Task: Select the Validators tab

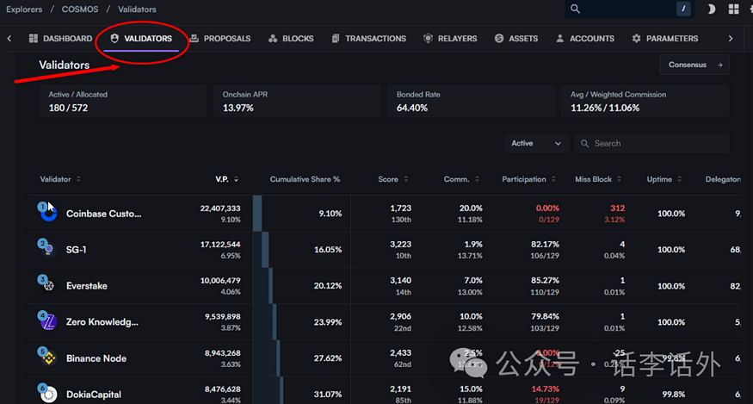Action: pyautogui.click(x=141, y=39)
